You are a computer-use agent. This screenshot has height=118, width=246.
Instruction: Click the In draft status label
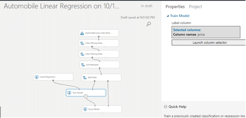click(147, 6)
